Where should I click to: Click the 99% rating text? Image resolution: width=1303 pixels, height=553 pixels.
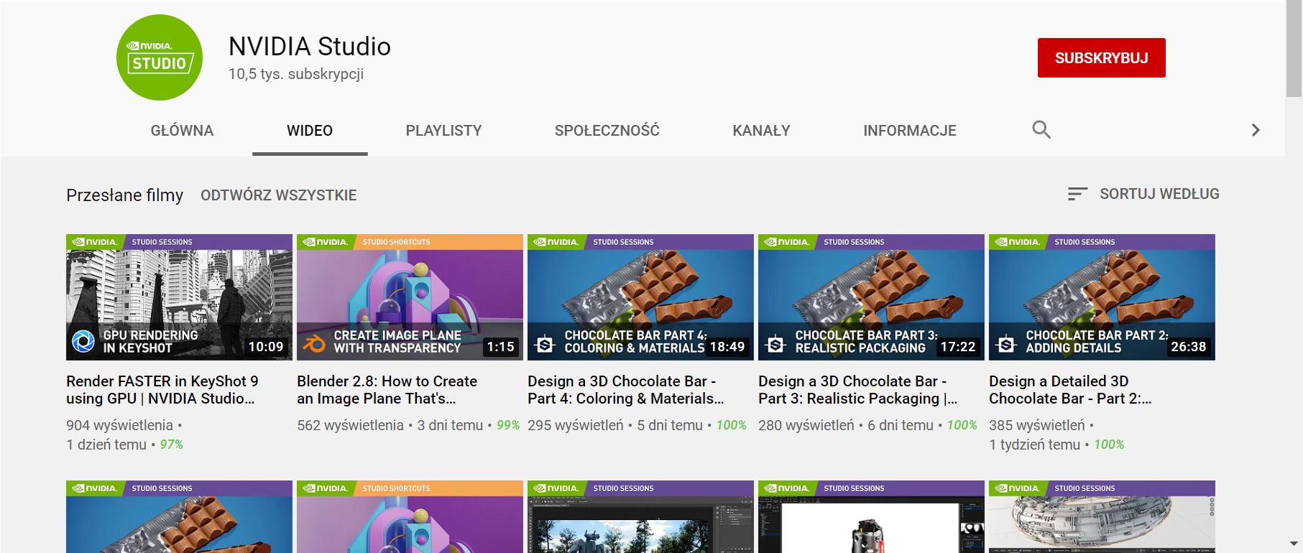pos(508,425)
